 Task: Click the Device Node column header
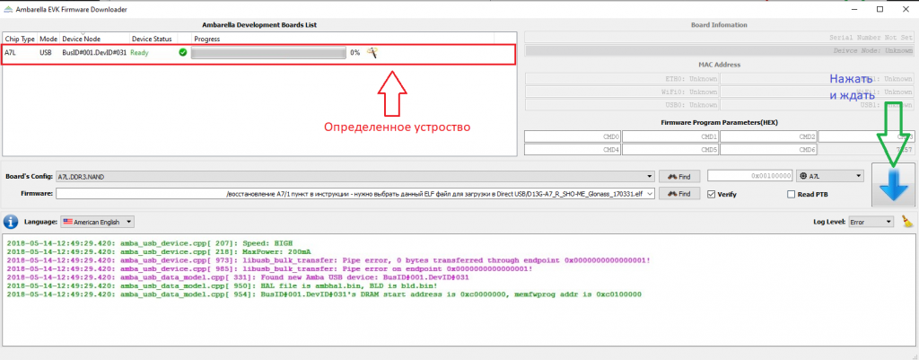[82, 40]
